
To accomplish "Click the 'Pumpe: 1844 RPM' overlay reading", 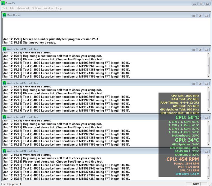I will click(187, 163).
